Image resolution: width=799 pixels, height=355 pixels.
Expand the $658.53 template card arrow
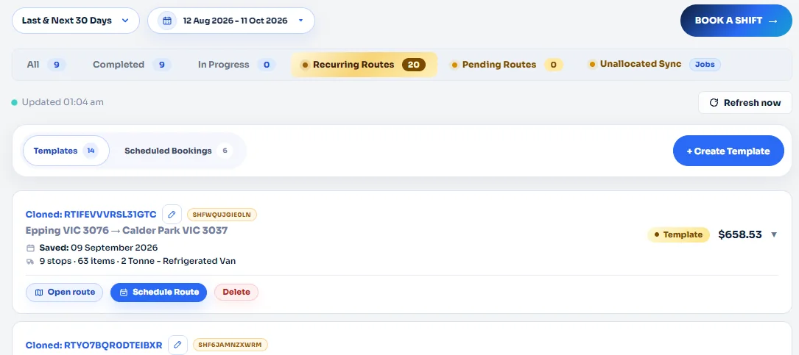click(x=774, y=234)
